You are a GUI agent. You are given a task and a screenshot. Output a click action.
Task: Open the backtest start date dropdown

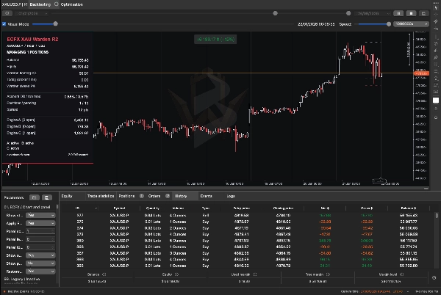pyautogui.click(x=32, y=13)
